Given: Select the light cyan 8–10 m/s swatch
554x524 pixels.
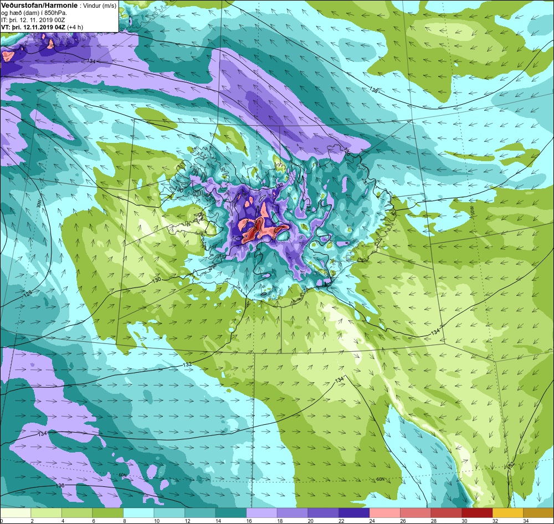Looking at the screenshot, I should (138, 512).
